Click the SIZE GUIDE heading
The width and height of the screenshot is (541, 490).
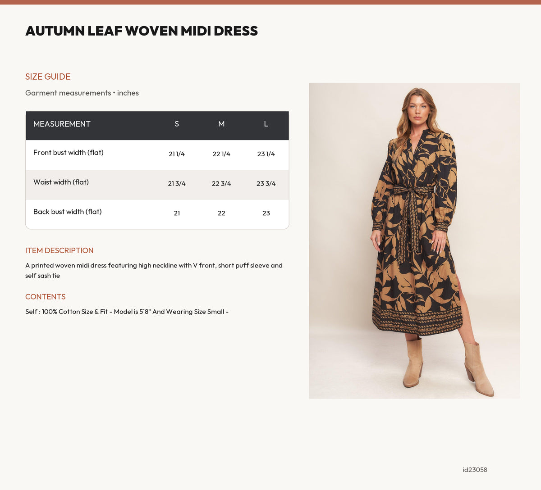point(48,77)
